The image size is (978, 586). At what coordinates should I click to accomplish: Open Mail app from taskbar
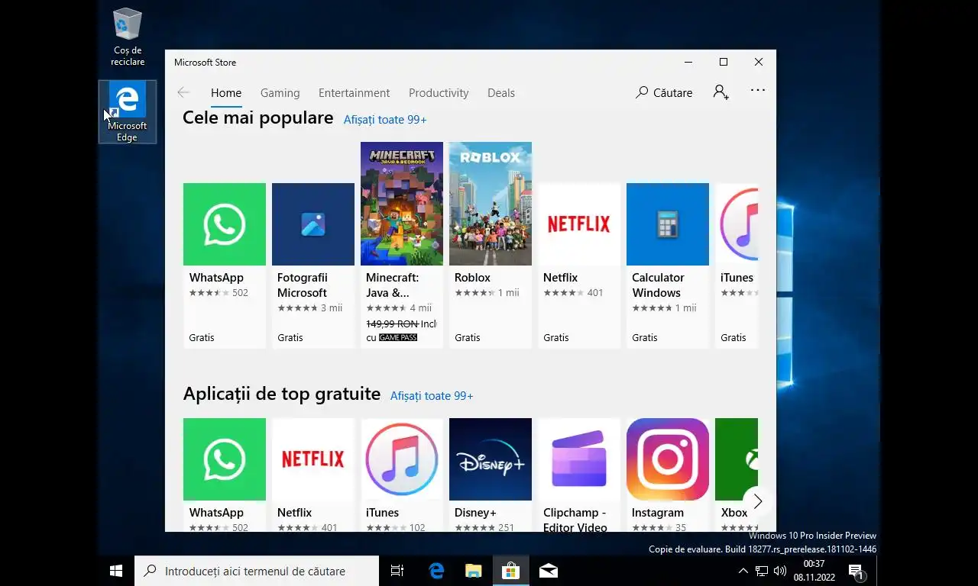[x=548, y=571]
